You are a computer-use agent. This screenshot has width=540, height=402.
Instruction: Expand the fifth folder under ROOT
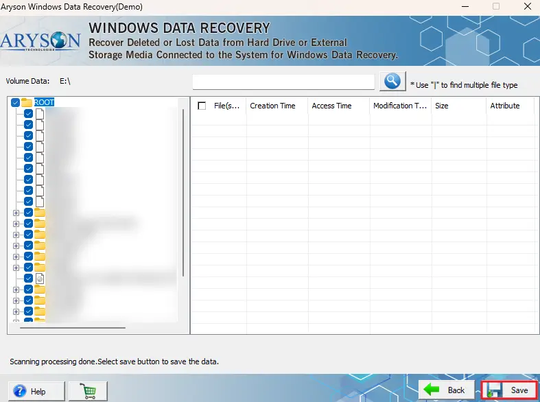16,257
